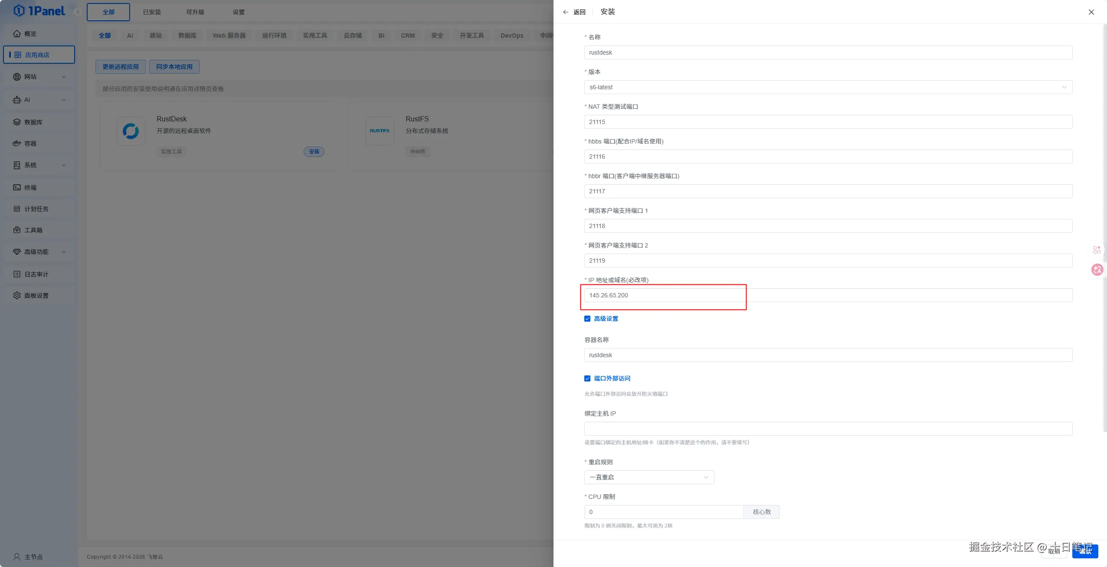Viewport: 1107px width, 567px height.
Task: Open the 重启规则 一直重启 dropdown
Action: click(x=648, y=477)
